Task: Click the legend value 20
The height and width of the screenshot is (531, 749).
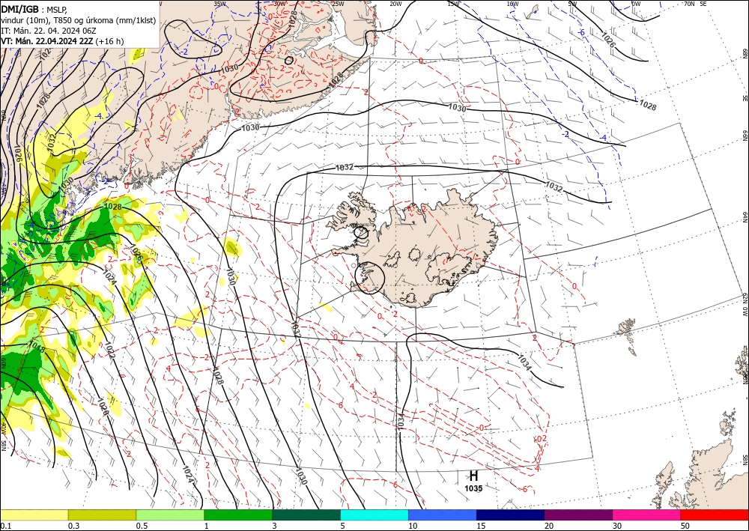Action: pos(549,526)
